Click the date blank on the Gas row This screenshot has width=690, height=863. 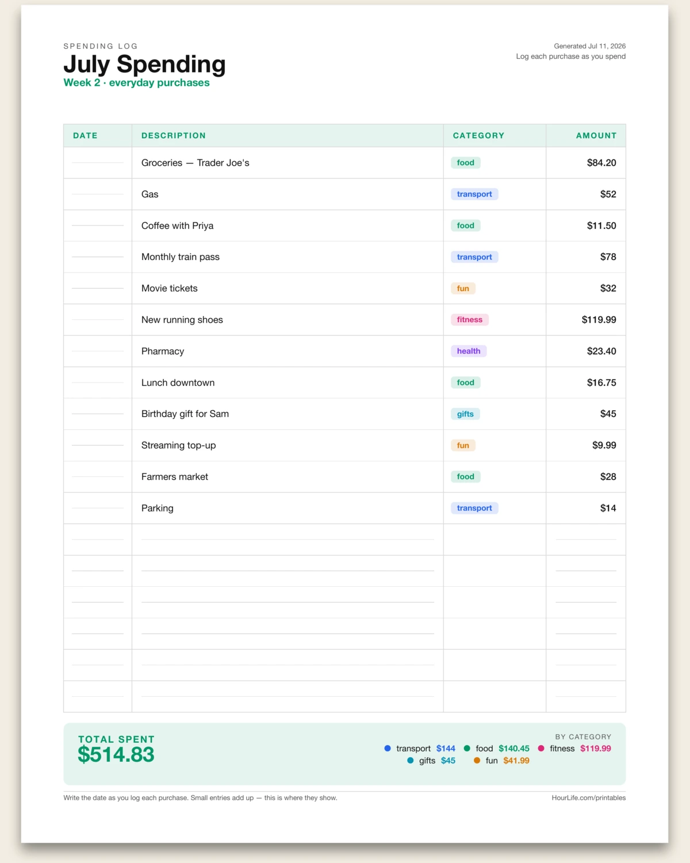pos(98,194)
